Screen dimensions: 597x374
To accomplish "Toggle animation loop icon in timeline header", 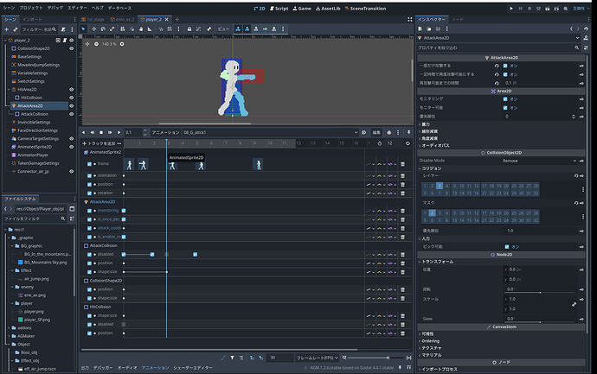I will (x=408, y=143).
